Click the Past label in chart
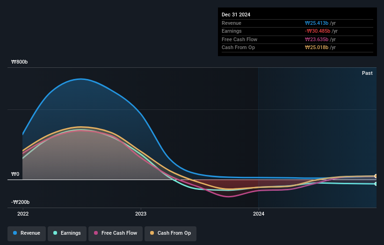Screen dimensions: 384x245 pos(367,73)
